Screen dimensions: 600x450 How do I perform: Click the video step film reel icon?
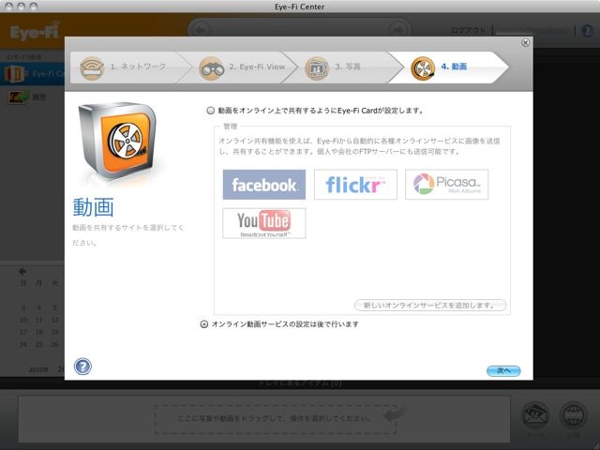click(423, 68)
